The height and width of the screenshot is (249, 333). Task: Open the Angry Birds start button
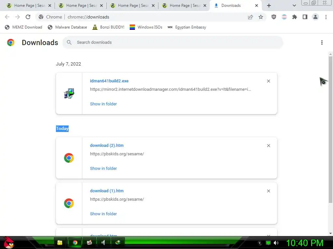(8, 243)
